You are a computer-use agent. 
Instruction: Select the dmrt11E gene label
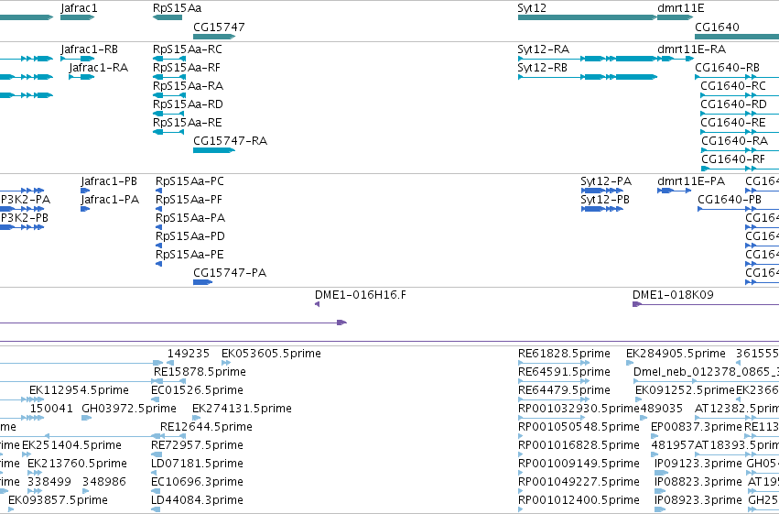click(681, 8)
